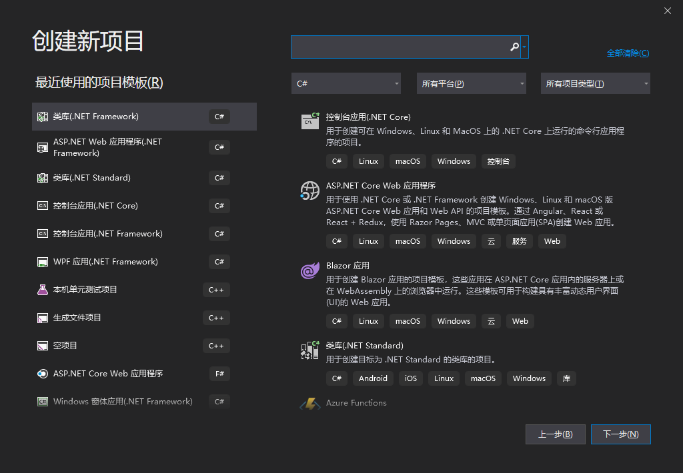This screenshot has height=473, width=683.
Task: Click the ASP.NET Web 应用程序(.NET Framework) recent icon
Action: pos(42,147)
